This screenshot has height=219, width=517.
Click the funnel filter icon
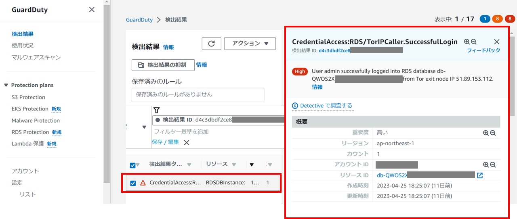tap(157, 111)
